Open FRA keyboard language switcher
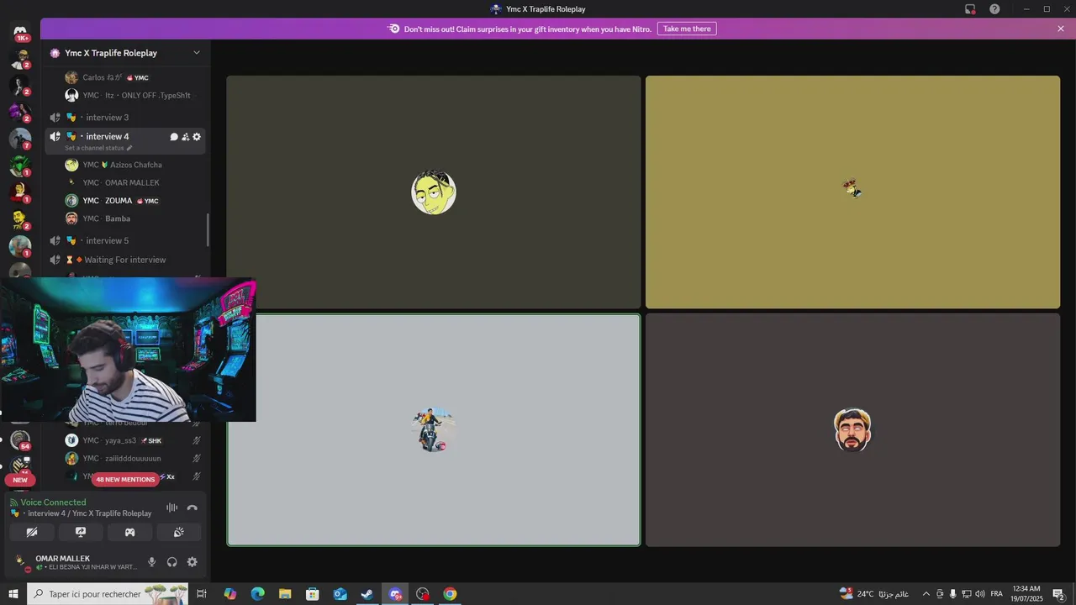Viewport: 1076px width, 605px height. coord(997,594)
